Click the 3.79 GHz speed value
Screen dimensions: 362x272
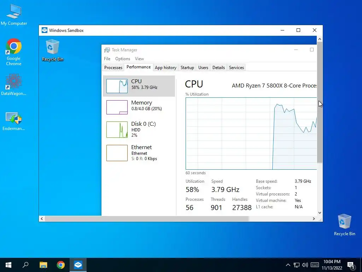pos(225,190)
